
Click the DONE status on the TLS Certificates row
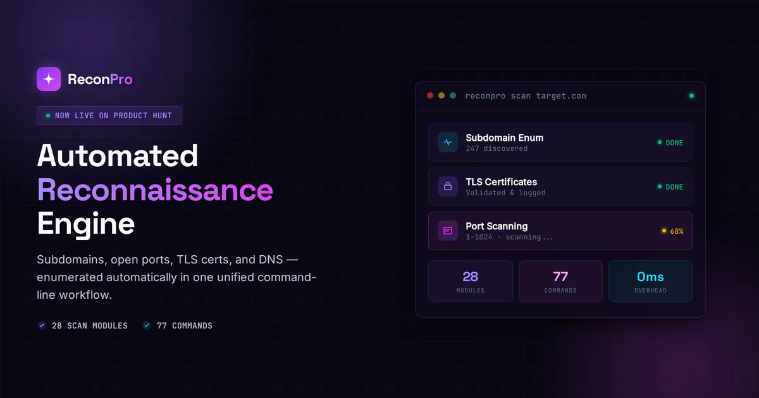click(670, 186)
